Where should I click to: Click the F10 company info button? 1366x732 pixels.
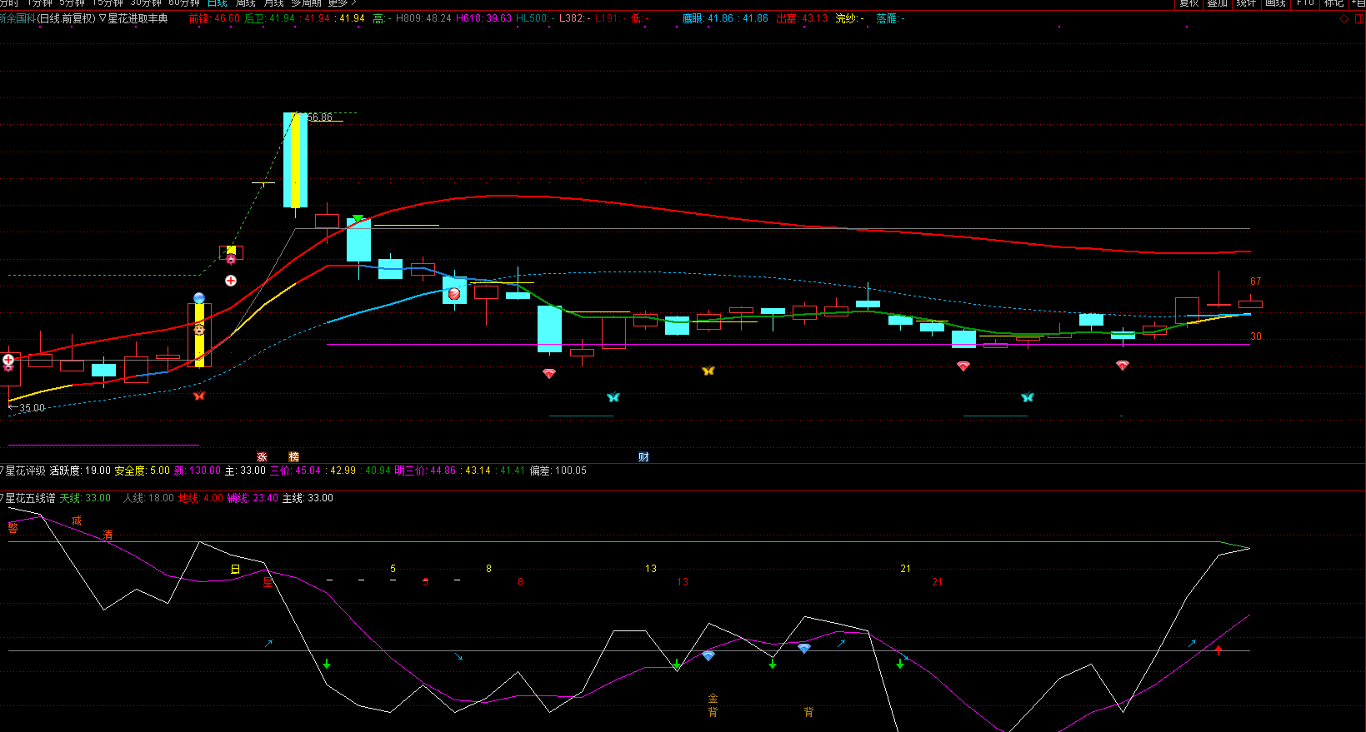1305,3
